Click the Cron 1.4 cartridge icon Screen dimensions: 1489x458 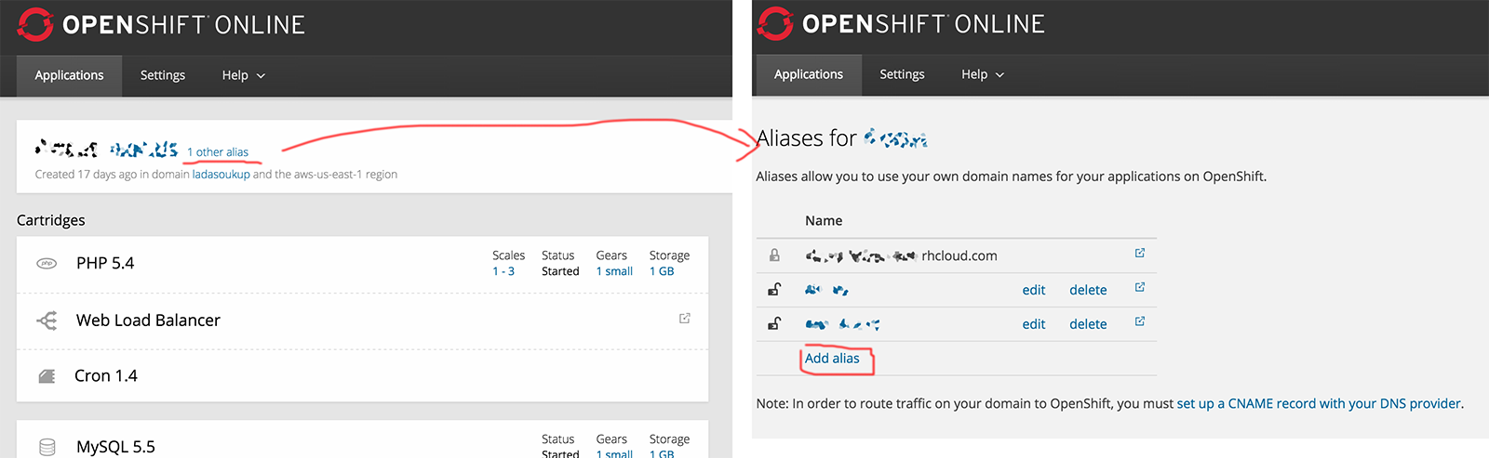point(47,376)
